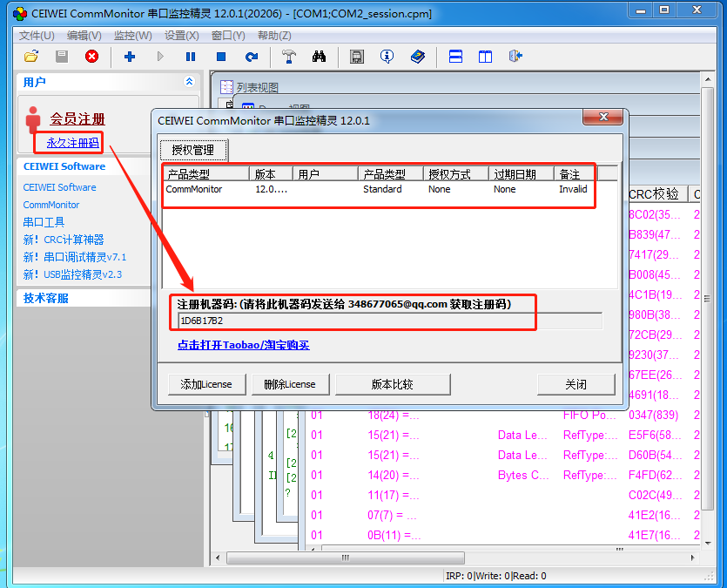Click 备注 column header
This screenshot has height=588, width=727.
pyautogui.click(x=576, y=174)
